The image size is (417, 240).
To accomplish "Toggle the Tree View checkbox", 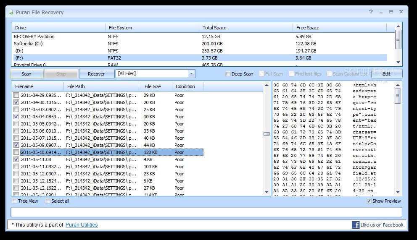I will [x=15, y=201].
